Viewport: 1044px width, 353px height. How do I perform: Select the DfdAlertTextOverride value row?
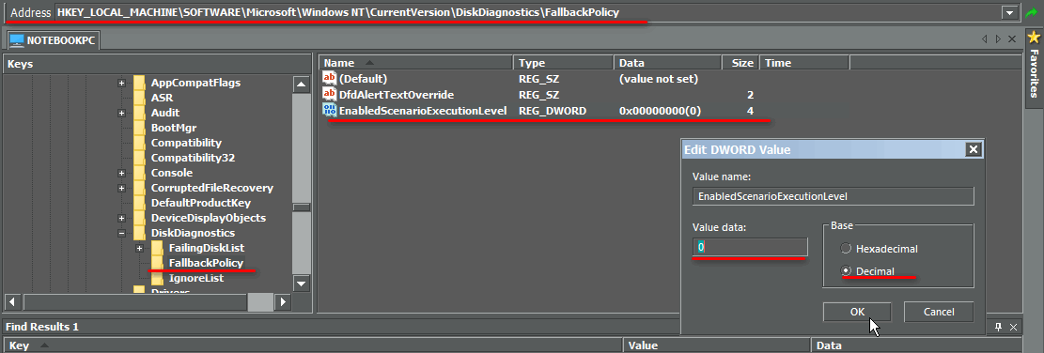pyautogui.click(x=539, y=95)
